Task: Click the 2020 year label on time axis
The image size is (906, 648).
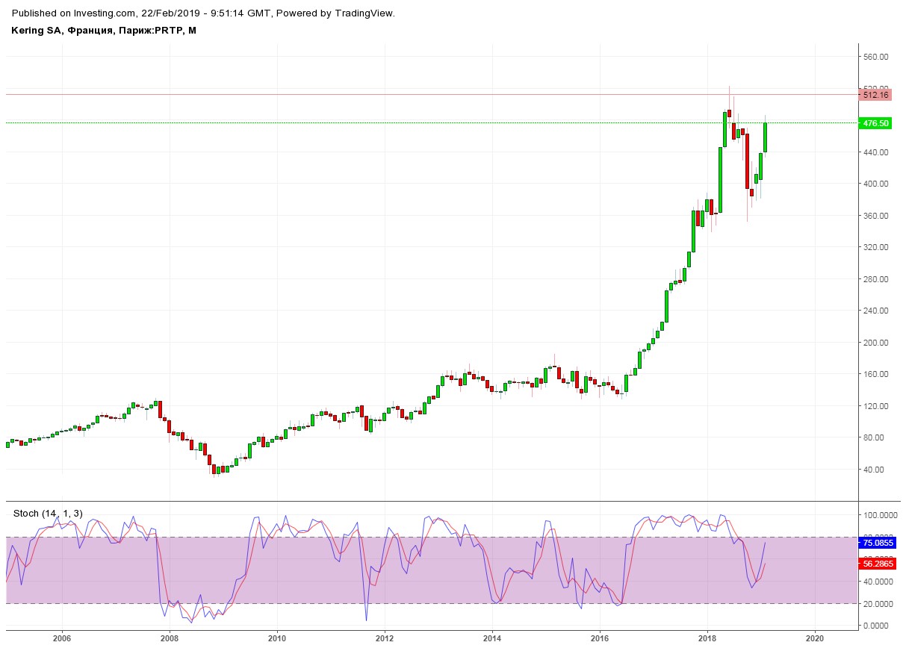Action: (x=815, y=638)
